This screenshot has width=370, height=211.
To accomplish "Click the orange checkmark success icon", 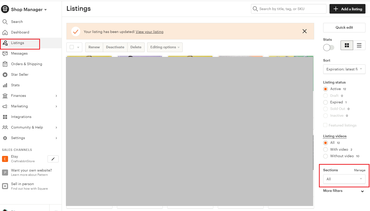I will pyautogui.click(x=76, y=32).
